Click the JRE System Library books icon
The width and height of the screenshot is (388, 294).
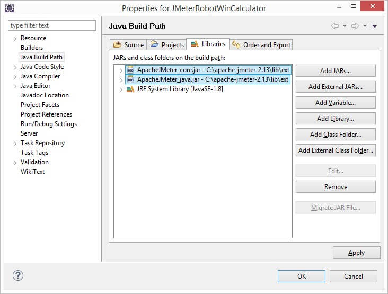point(130,89)
